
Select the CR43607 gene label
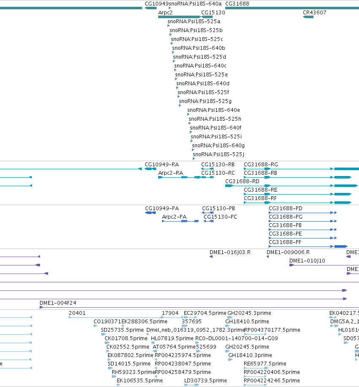[x=315, y=13]
